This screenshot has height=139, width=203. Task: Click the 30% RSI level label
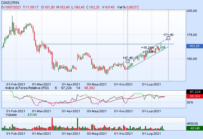tap(190, 103)
